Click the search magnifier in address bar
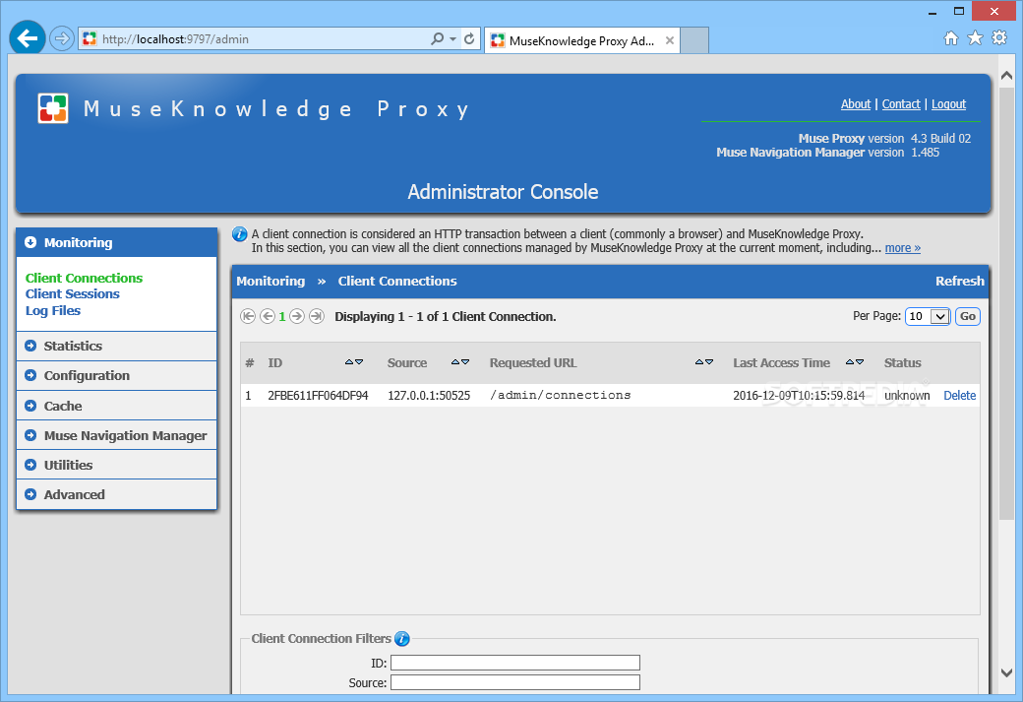Viewport: 1023px width, 702px height. (x=437, y=39)
